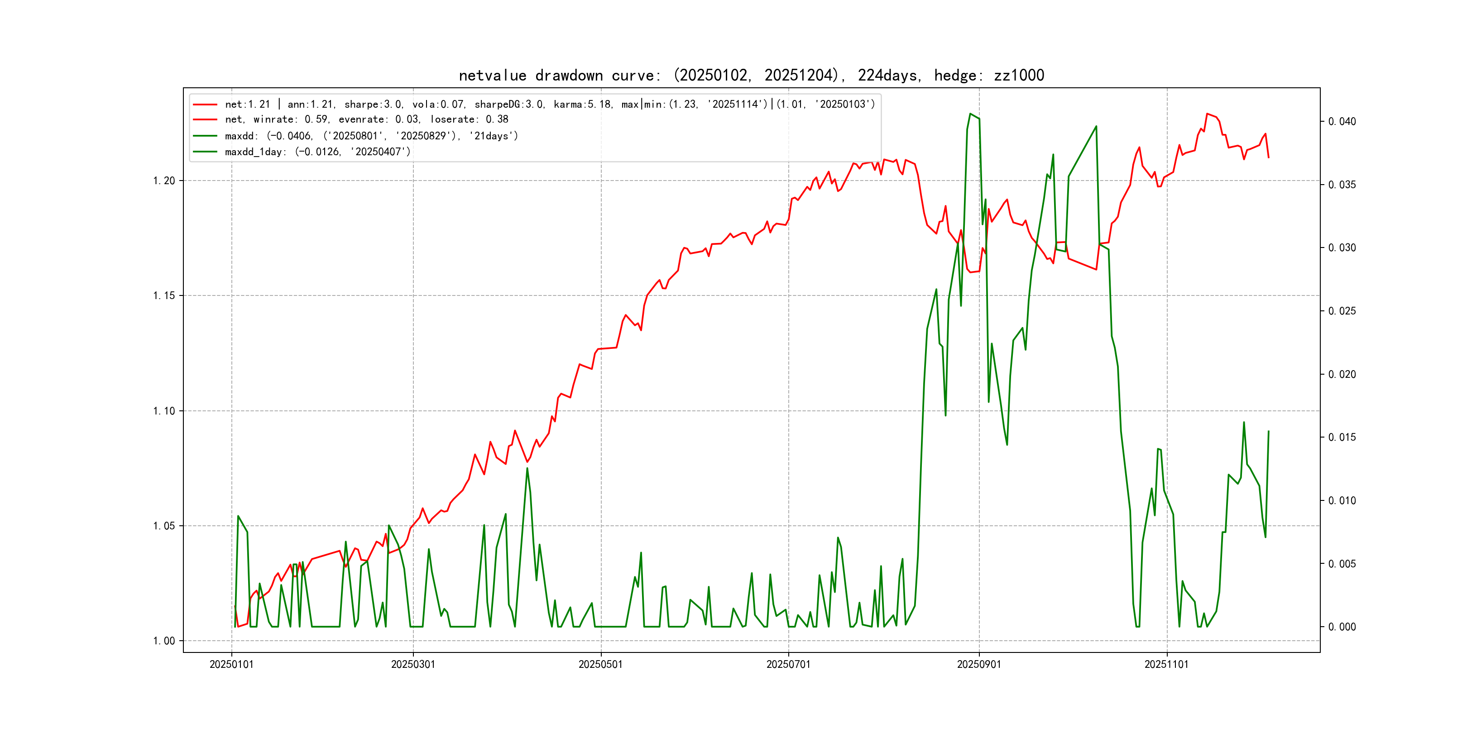Click the red line swatch beside net:1.21 legend entry
The height and width of the screenshot is (733, 1467).
pos(205,105)
